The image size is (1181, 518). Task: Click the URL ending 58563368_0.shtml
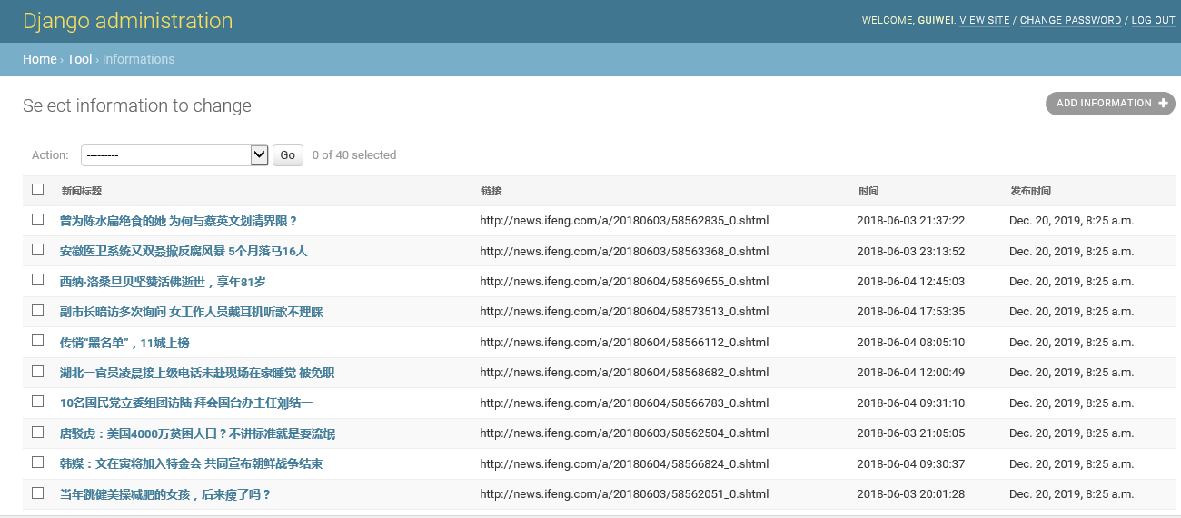(624, 251)
